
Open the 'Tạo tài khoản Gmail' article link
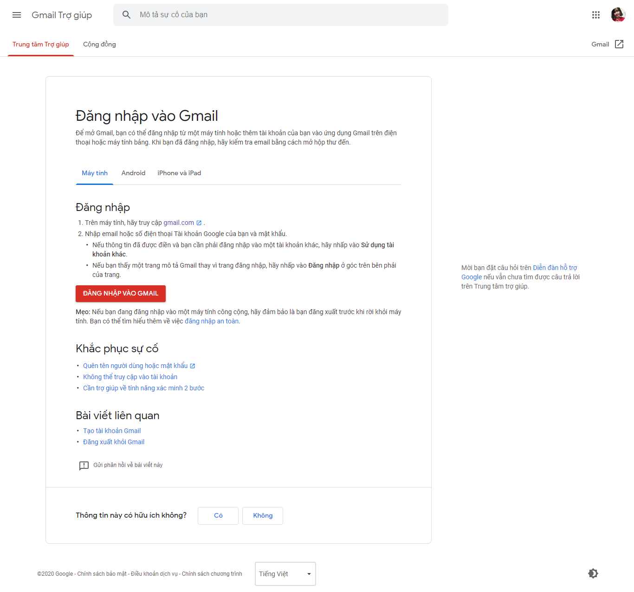112,431
